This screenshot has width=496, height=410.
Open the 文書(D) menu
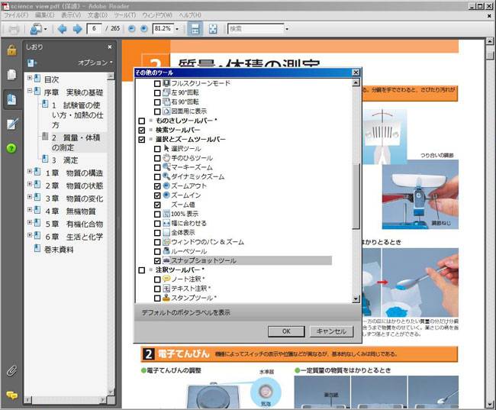click(x=98, y=15)
